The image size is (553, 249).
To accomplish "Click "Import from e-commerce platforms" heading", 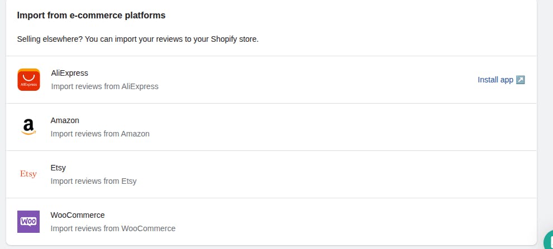I will 91,16.
